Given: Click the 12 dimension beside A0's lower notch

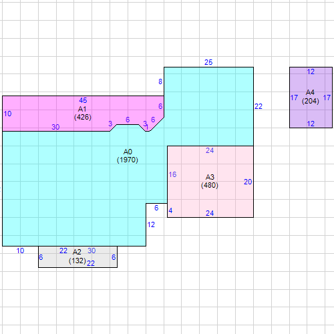Looking at the screenshot, I should coord(151,224).
